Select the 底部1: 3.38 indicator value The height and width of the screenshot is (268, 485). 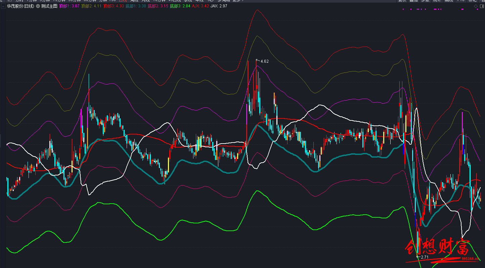coord(136,6)
